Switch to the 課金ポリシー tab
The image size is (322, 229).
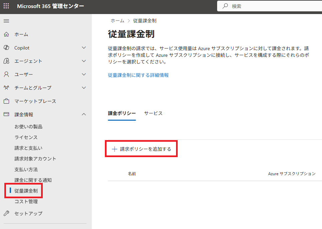[x=122, y=113]
